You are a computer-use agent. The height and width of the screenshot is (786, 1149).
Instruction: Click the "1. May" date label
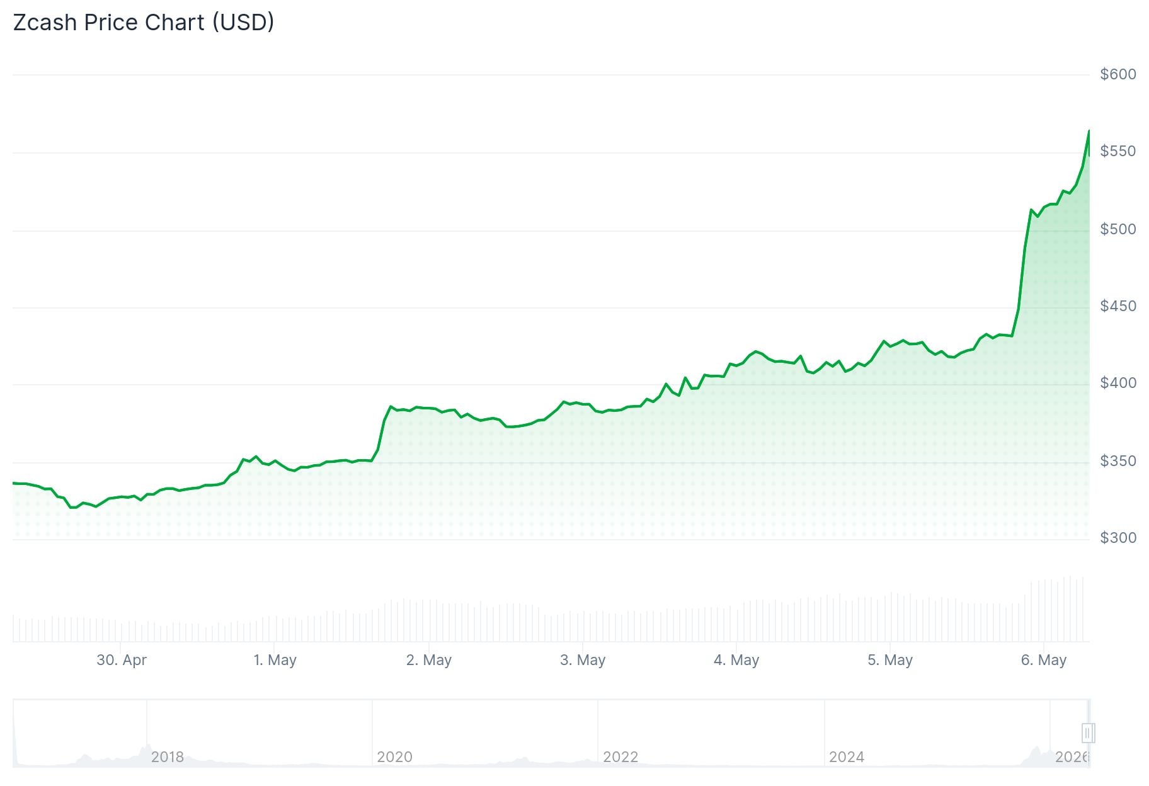point(275,660)
